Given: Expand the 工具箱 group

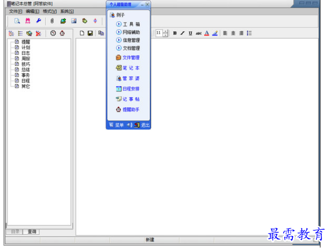Looking at the screenshot, I should (129, 24).
